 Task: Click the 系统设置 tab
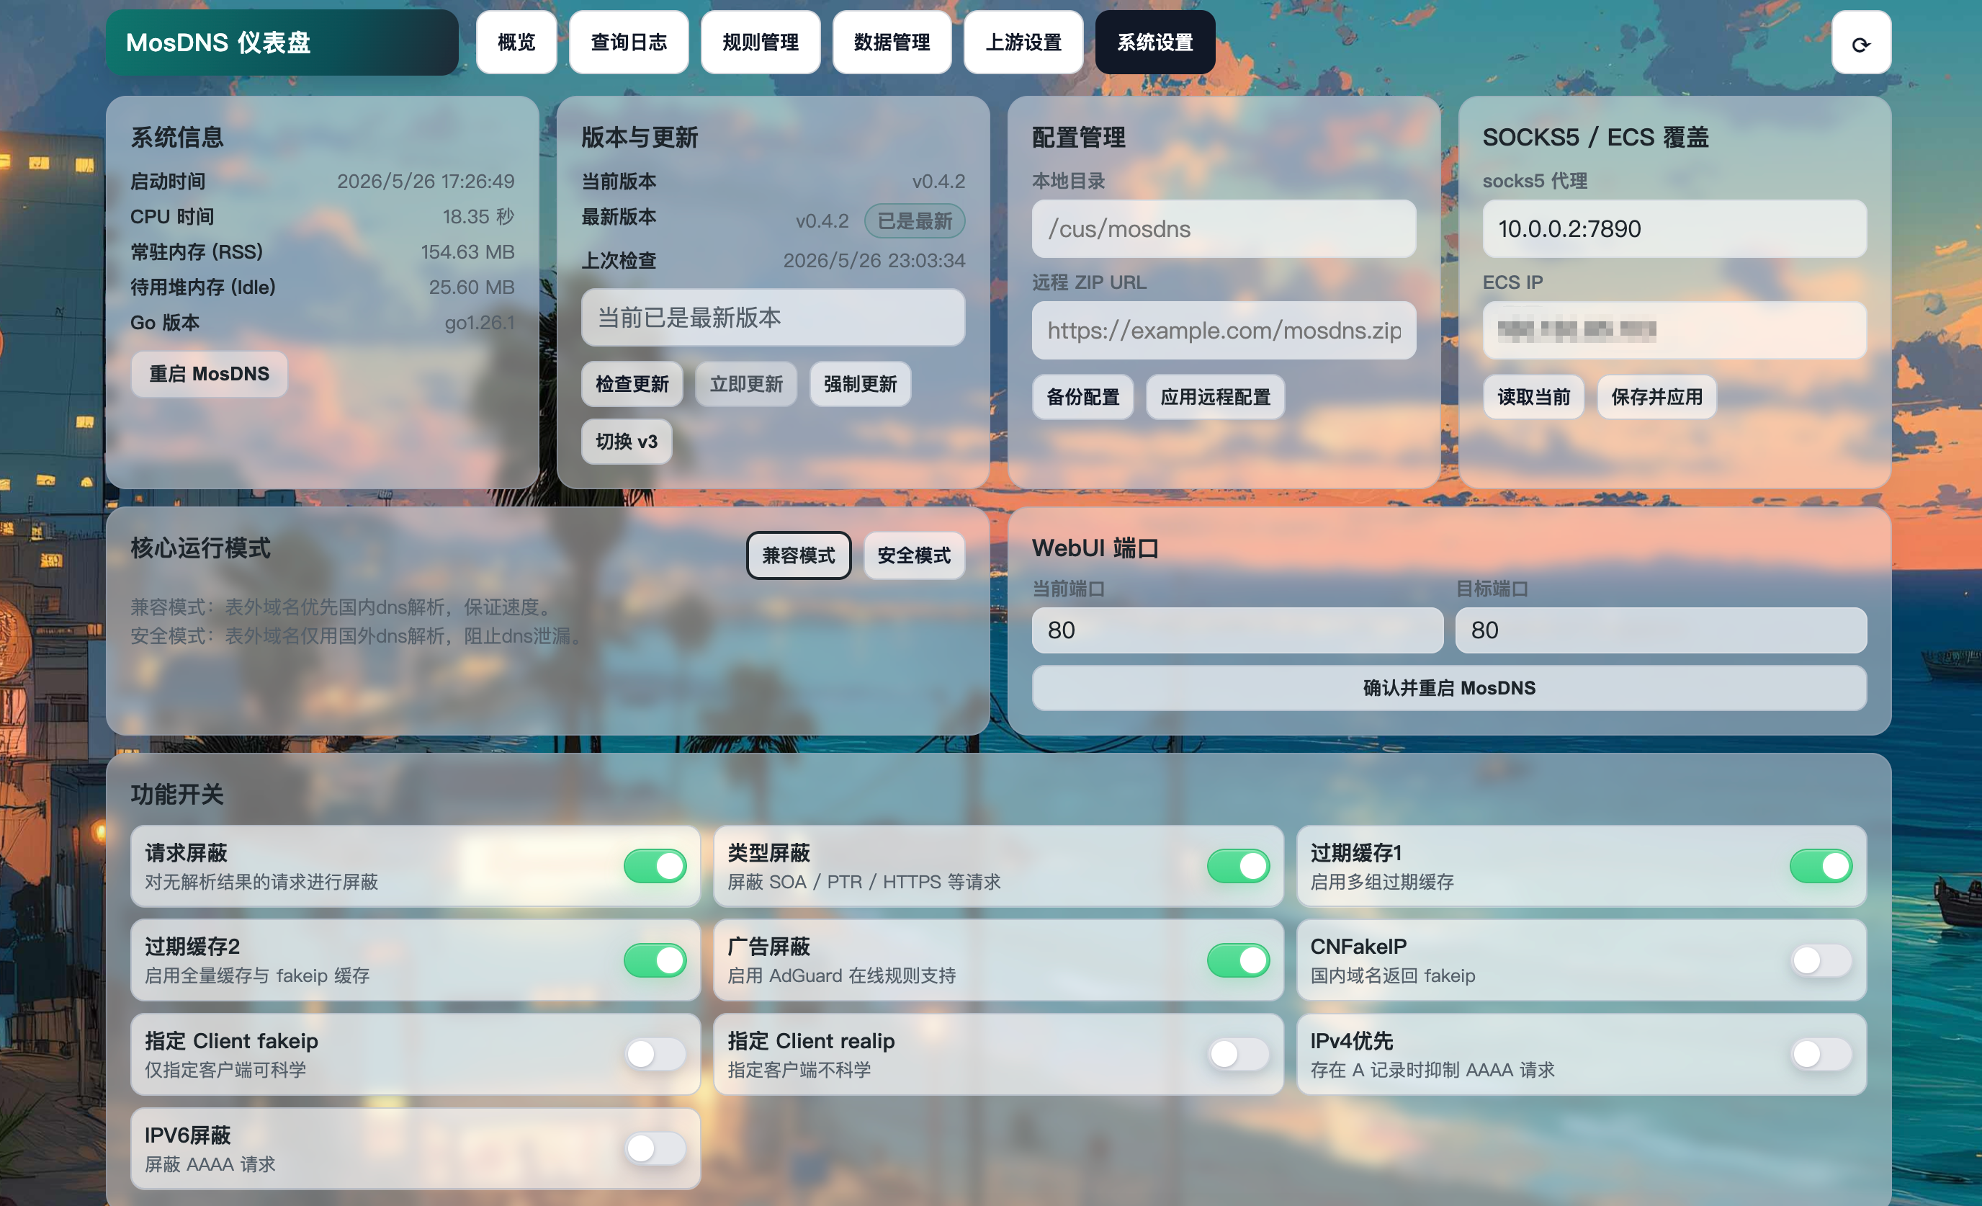(1155, 43)
